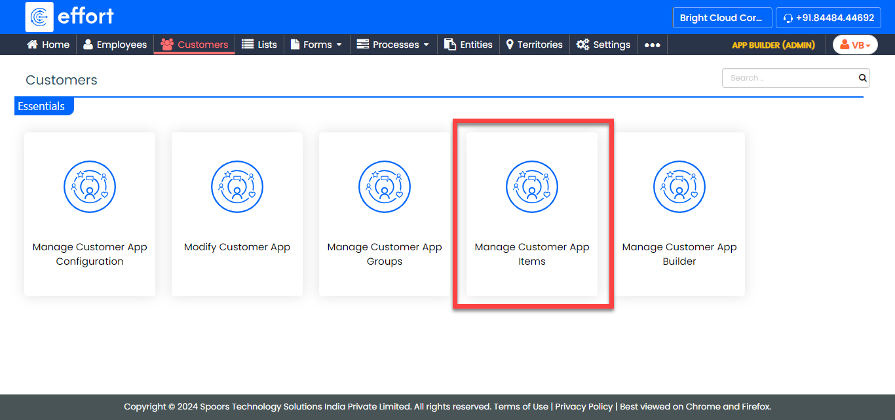Click the effort logo icon
This screenshot has width=895, height=420.
(39, 17)
